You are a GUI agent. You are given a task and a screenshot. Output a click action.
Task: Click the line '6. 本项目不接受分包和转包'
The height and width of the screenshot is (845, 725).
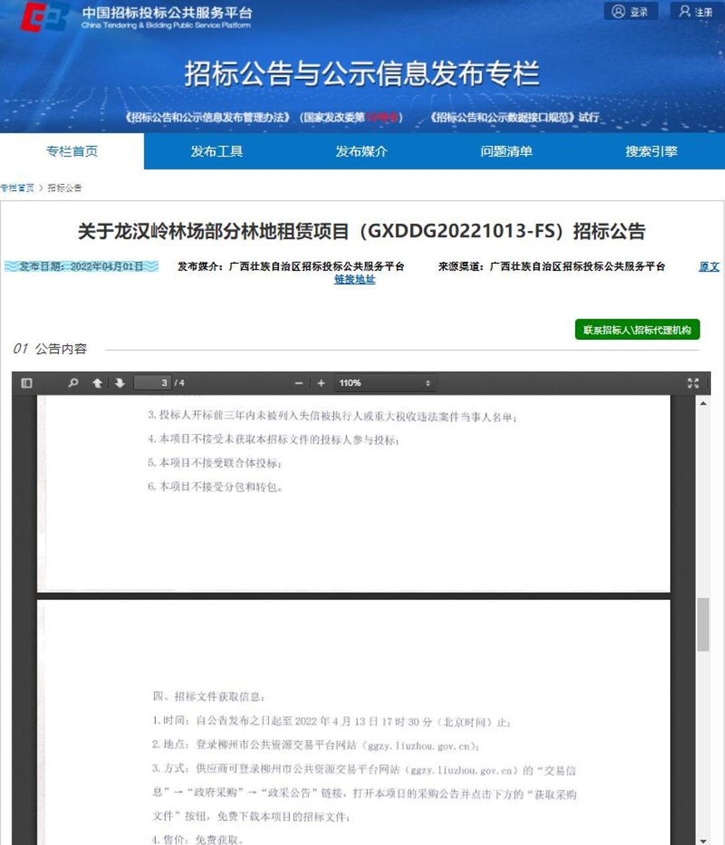215,487
